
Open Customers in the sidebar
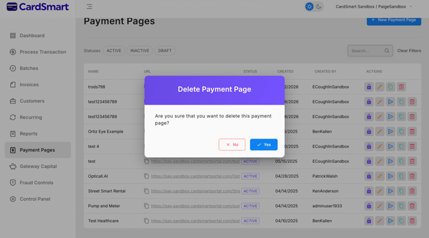(38, 101)
